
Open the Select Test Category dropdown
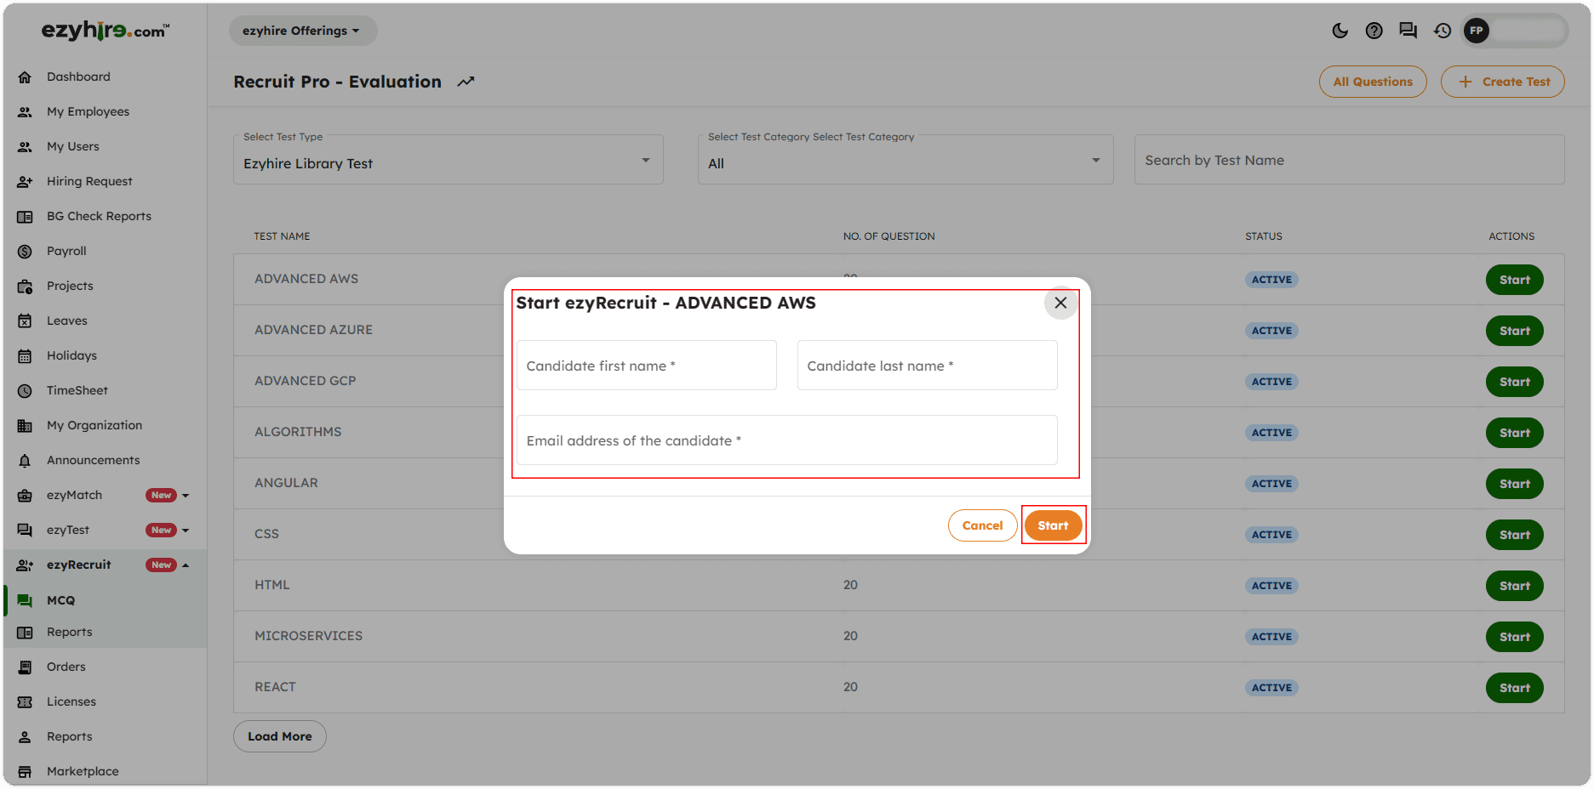[906, 160]
